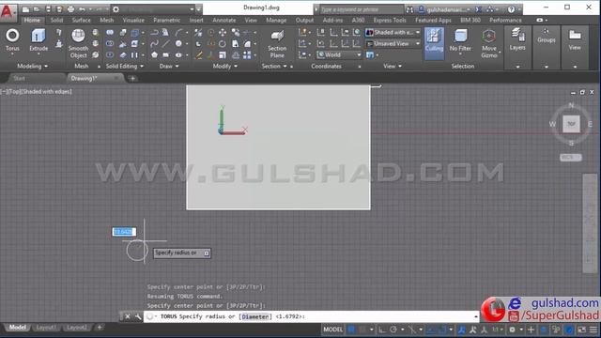Toggle hardware acceleration icon in status bar
The height and width of the screenshot is (338, 601).
569,330
